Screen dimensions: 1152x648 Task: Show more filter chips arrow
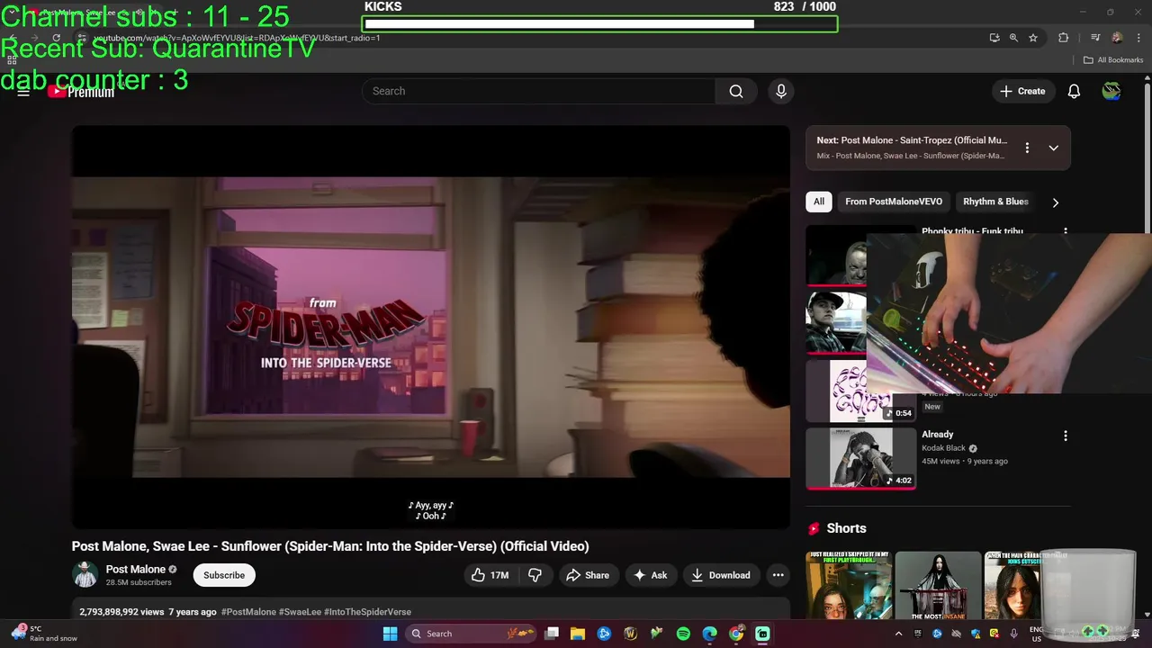point(1056,202)
